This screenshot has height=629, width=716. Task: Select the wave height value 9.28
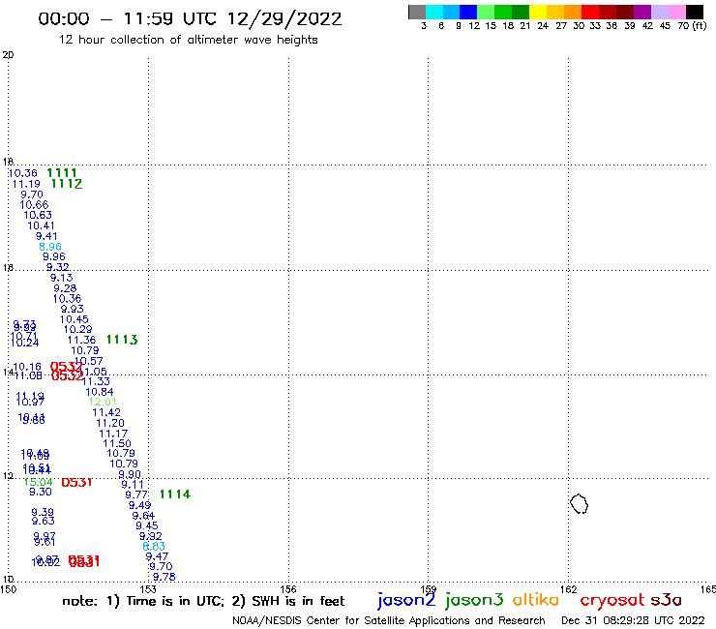(65, 288)
